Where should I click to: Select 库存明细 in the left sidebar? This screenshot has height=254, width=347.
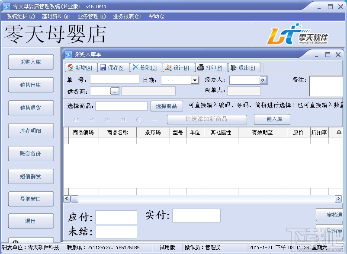point(30,130)
